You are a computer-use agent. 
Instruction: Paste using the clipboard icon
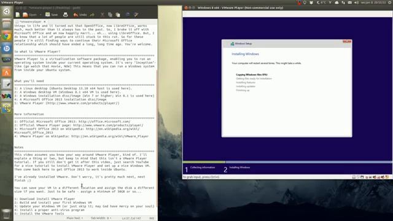[x=118, y=15]
